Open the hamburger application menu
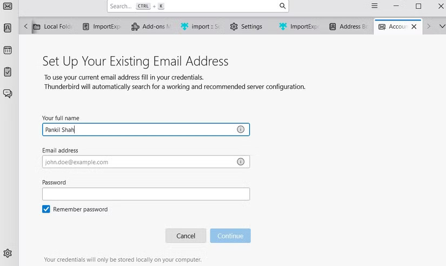Image resolution: width=446 pixels, height=266 pixels. coord(375,6)
